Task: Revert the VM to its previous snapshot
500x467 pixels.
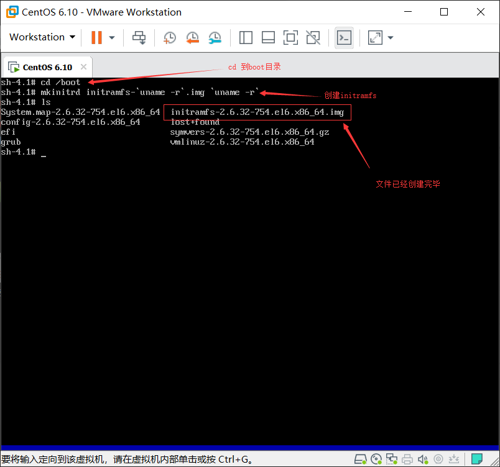Action: 192,37
